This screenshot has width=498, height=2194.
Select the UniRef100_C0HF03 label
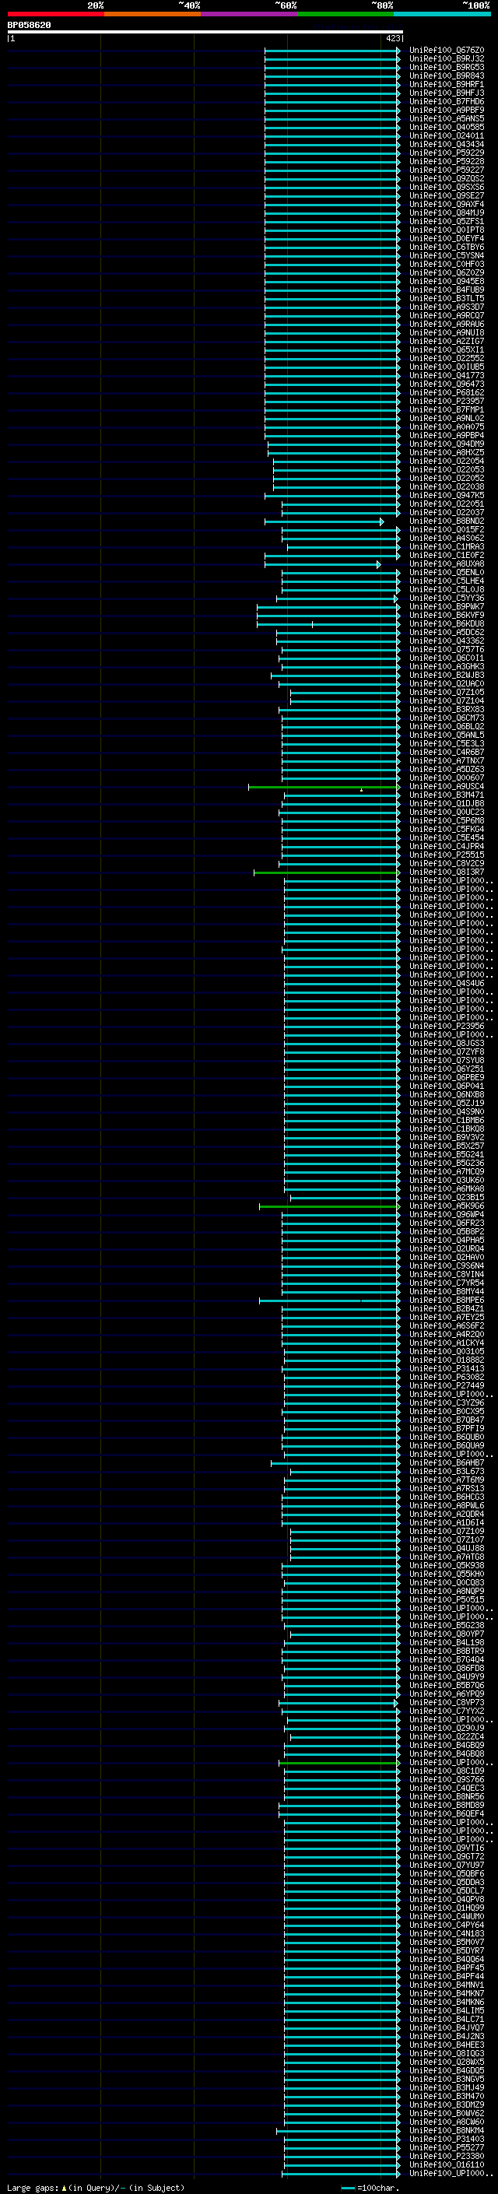tap(446, 264)
